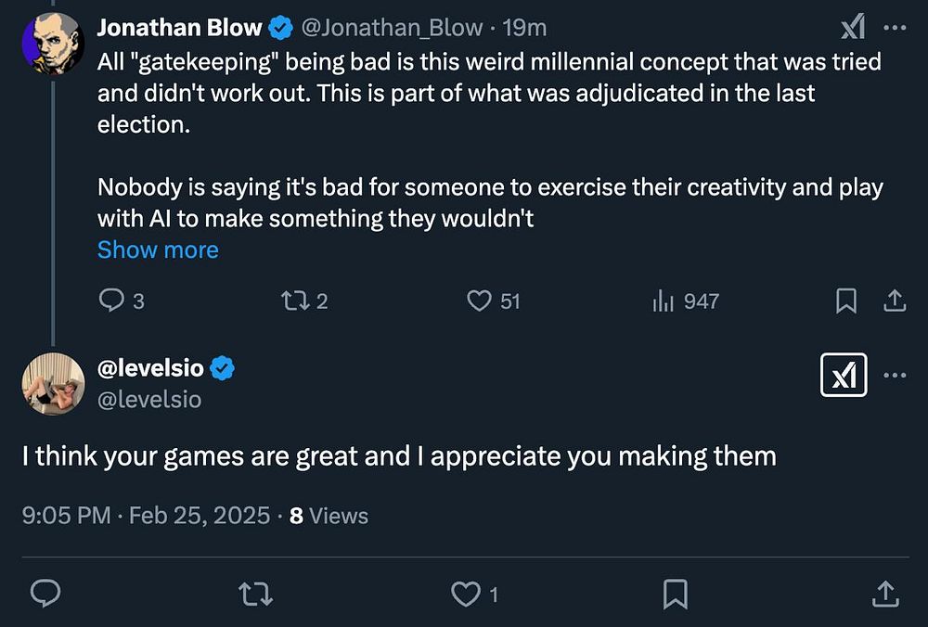Repost Jonathan Blow's post
This screenshot has height=627, width=928.
tap(292, 301)
